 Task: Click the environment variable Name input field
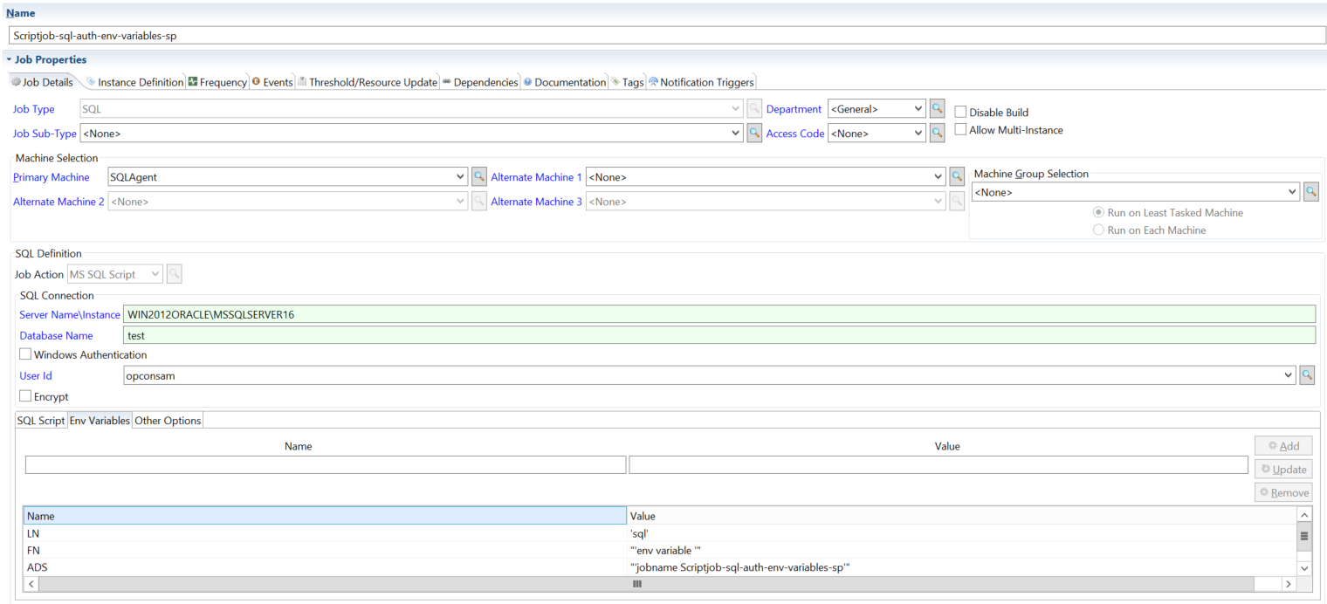point(326,464)
